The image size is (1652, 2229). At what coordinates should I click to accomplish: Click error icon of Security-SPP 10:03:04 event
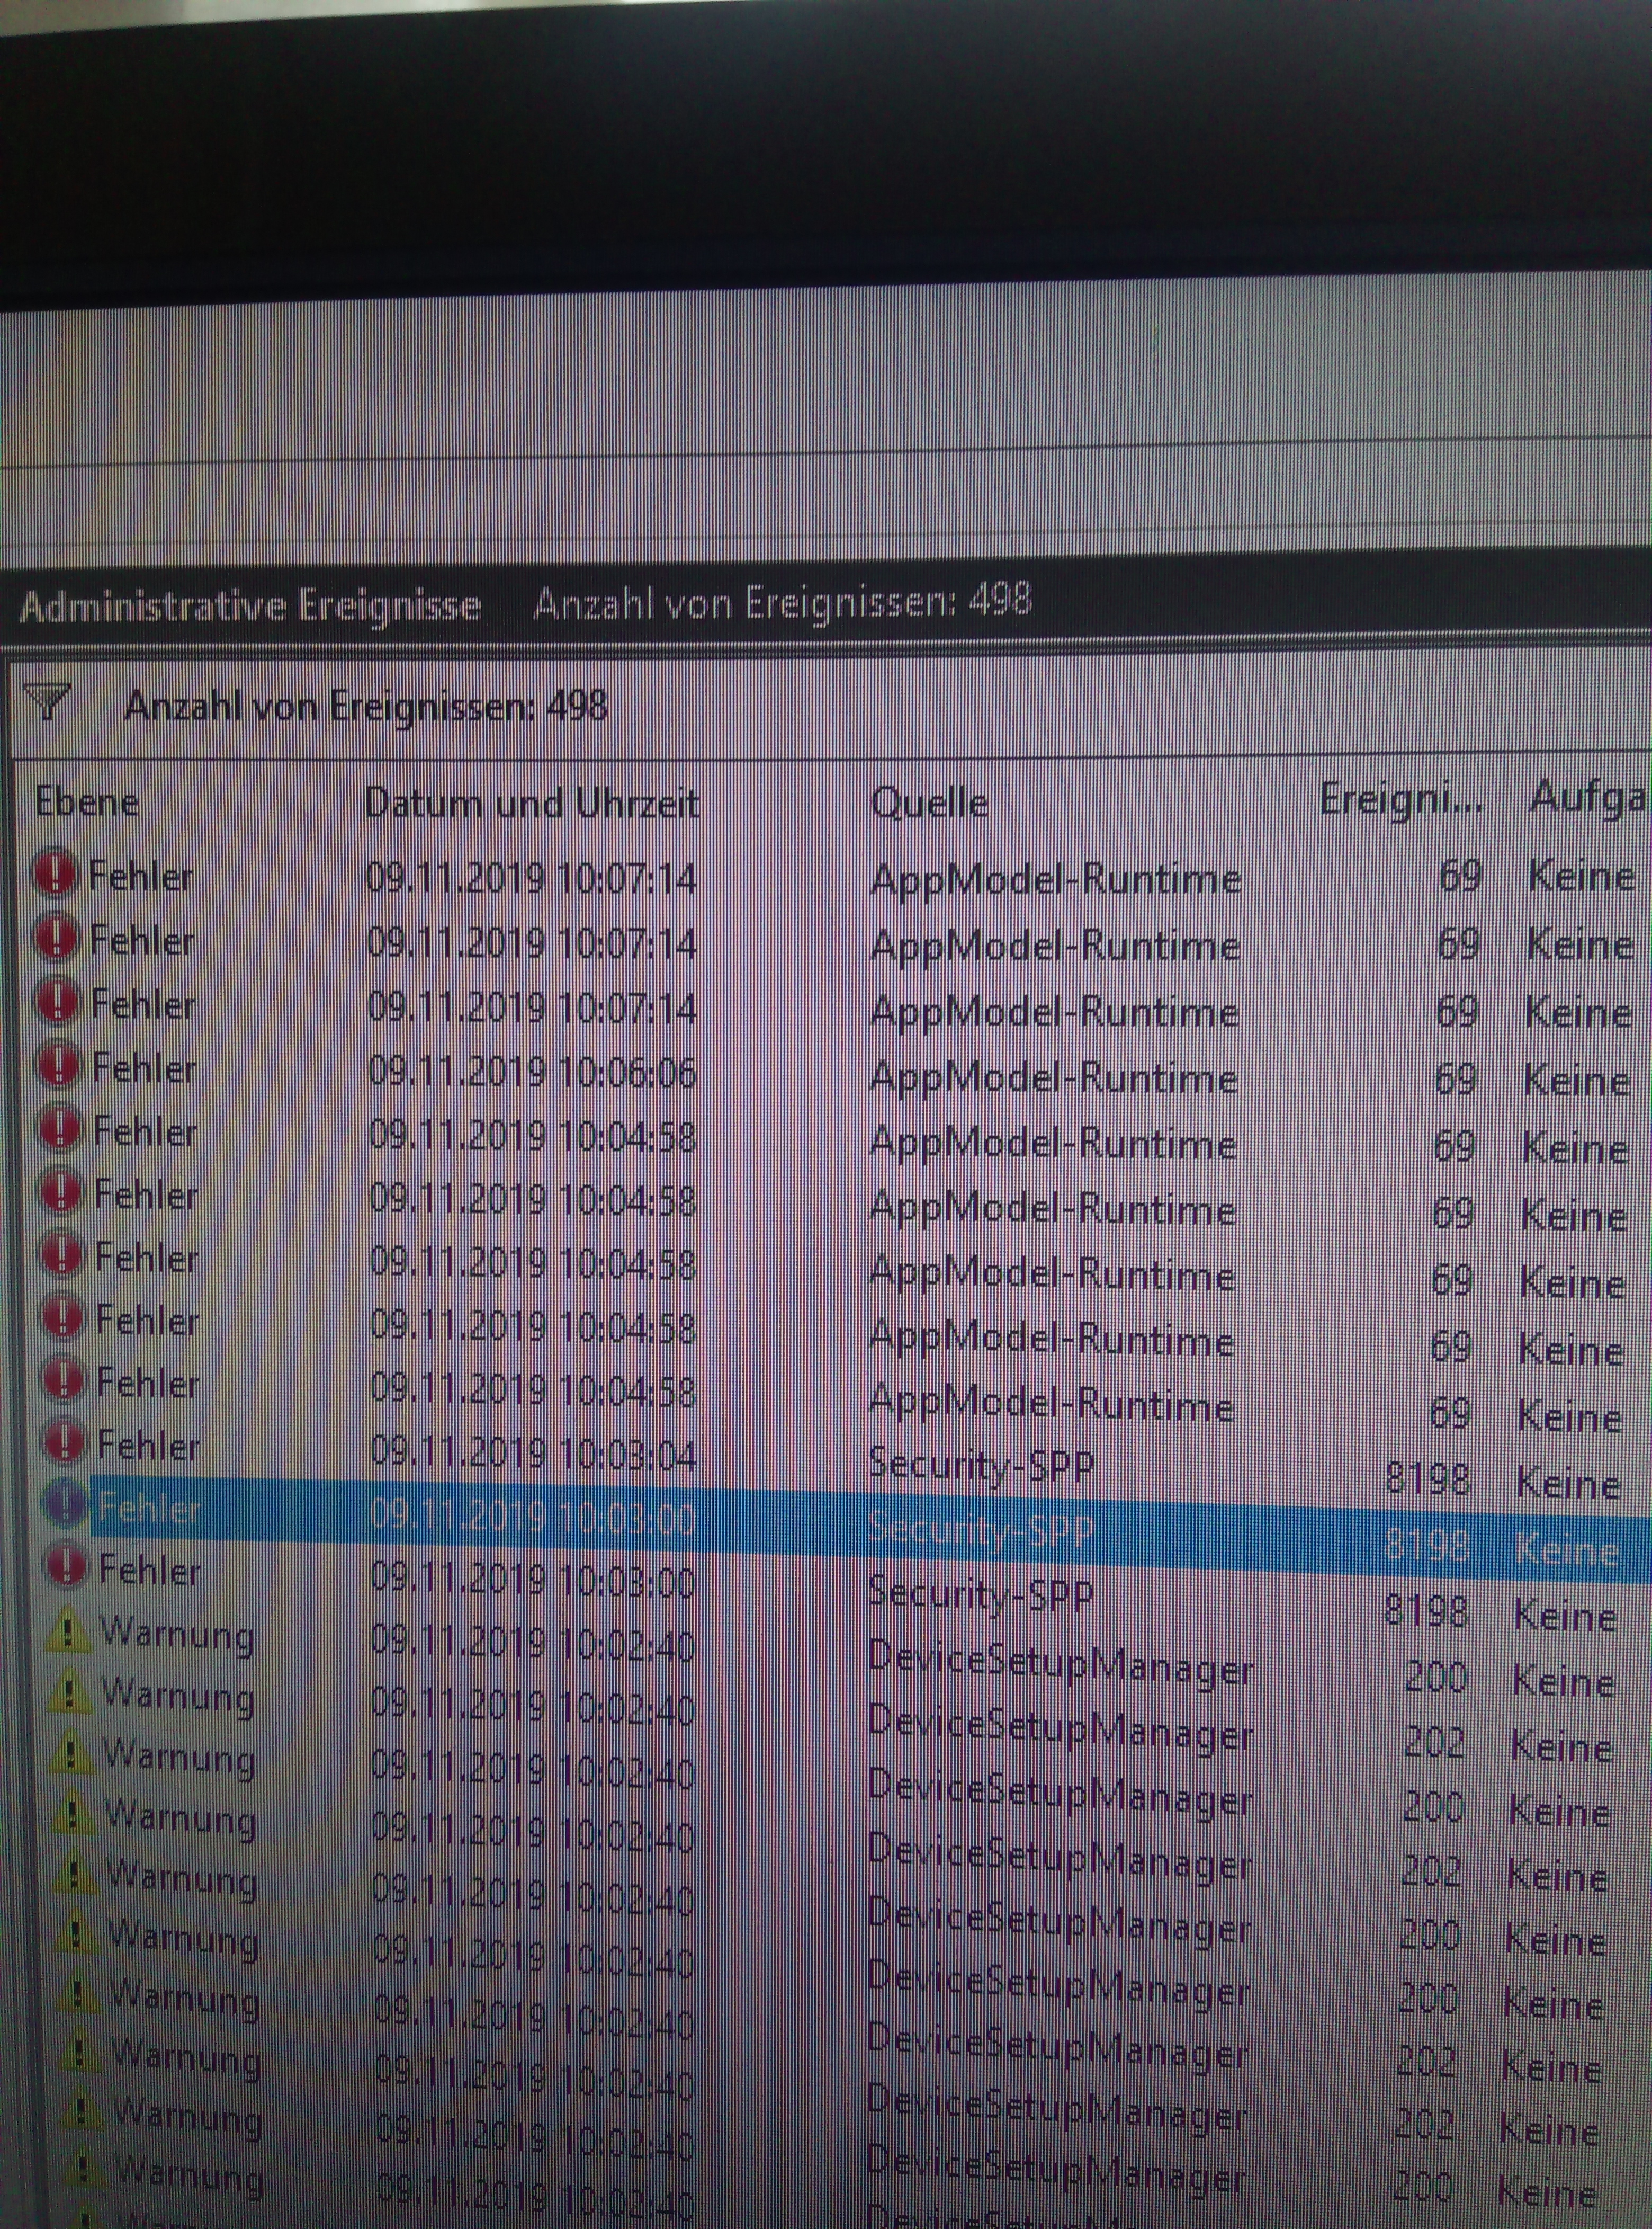click(x=64, y=1442)
